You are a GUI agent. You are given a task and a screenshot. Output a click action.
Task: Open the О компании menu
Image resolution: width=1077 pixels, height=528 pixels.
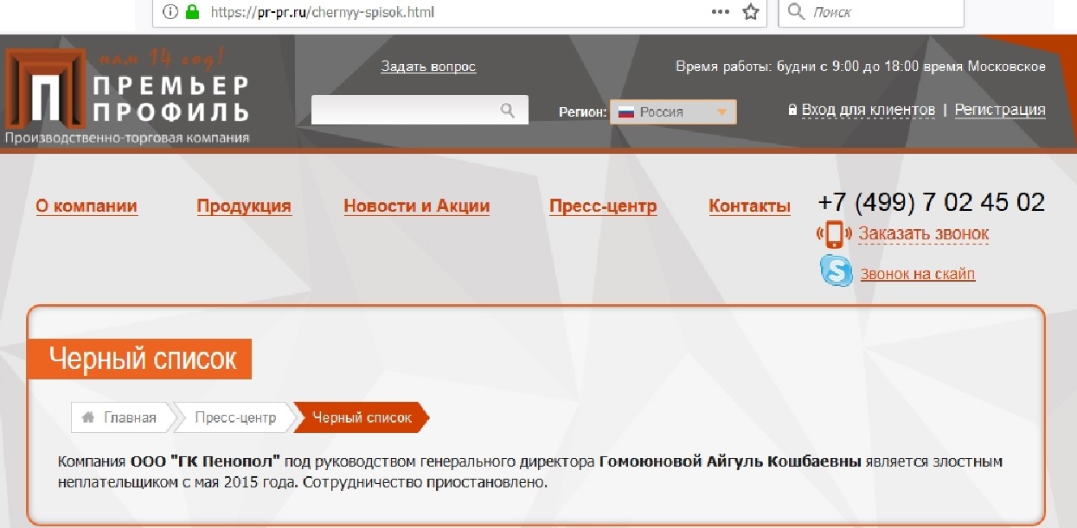(87, 207)
